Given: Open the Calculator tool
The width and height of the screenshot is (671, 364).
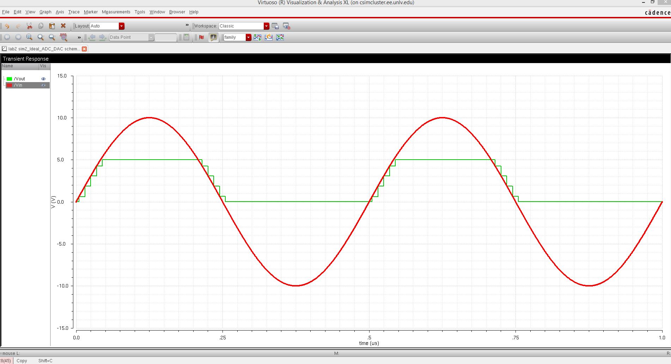Looking at the screenshot, I should [x=186, y=37].
